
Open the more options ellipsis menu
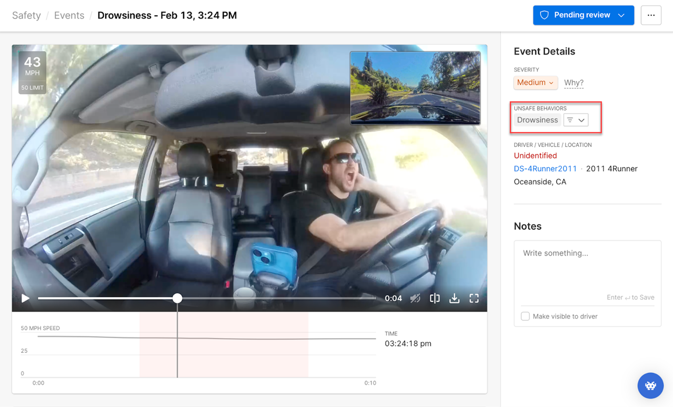pyautogui.click(x=651, y=15)
